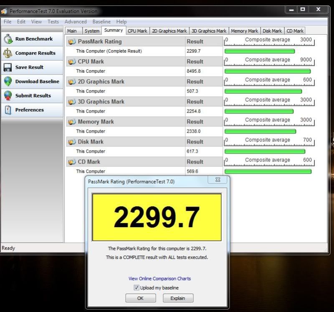Select the Summary tab
The width and height of the screenshot is (334, 312).
[114, 30]
